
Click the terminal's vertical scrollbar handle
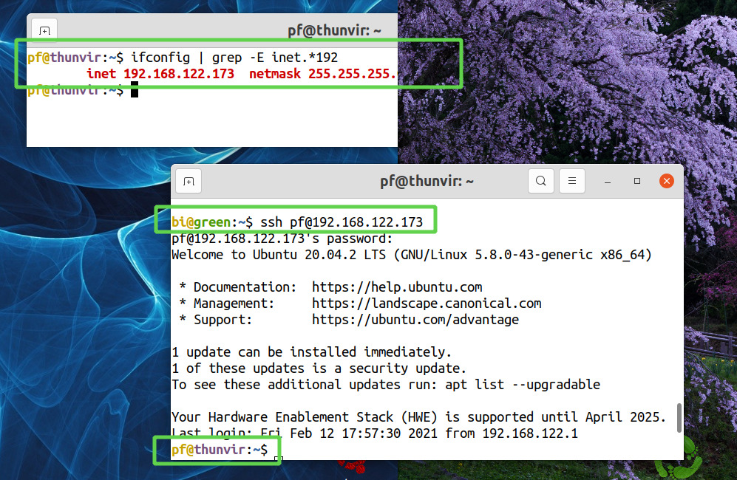pos(679,417)
